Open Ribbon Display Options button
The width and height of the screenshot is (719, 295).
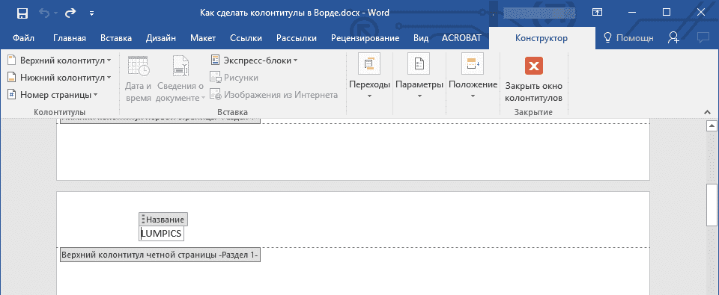click(597, 13)
